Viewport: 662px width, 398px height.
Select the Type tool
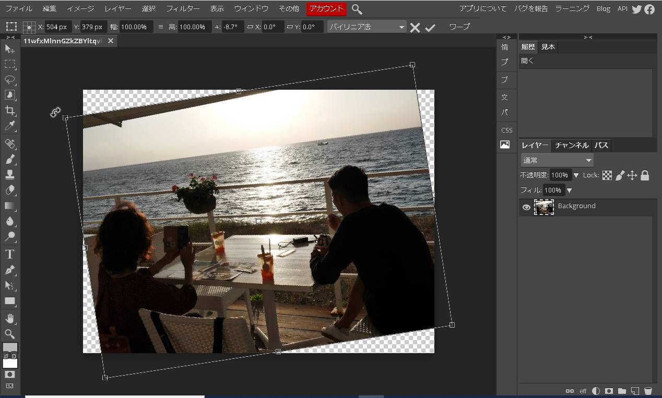tap(10, 254)
